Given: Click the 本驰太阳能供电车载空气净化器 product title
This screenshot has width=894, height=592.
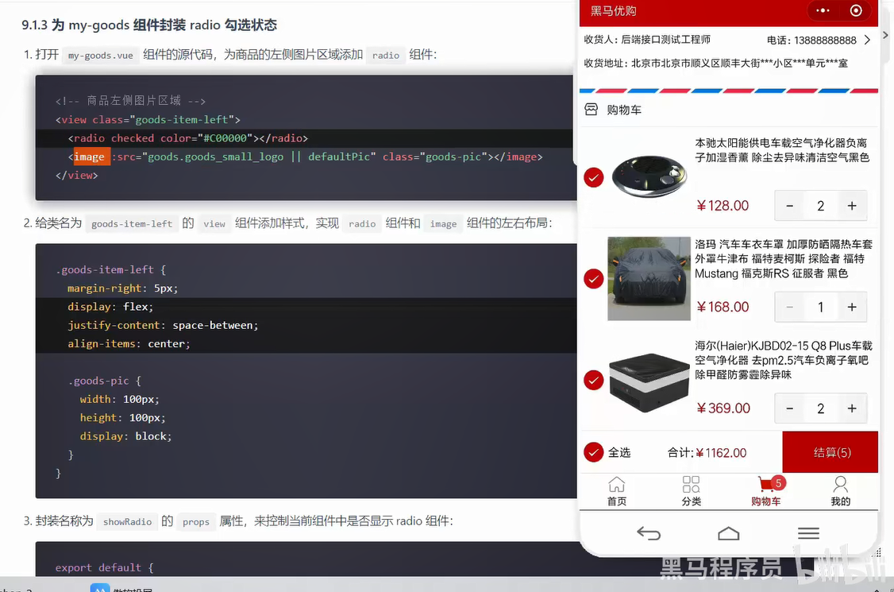Looking at the screenshot, I should 782,150.
